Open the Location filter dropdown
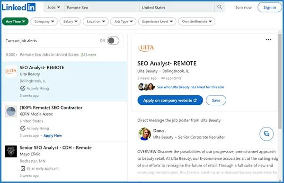The height and width of the screenshot is (183, 284). 96,21
